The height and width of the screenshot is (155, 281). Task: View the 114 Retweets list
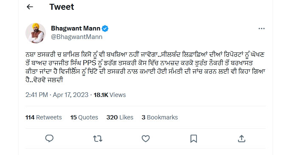(x=44, y=117)
